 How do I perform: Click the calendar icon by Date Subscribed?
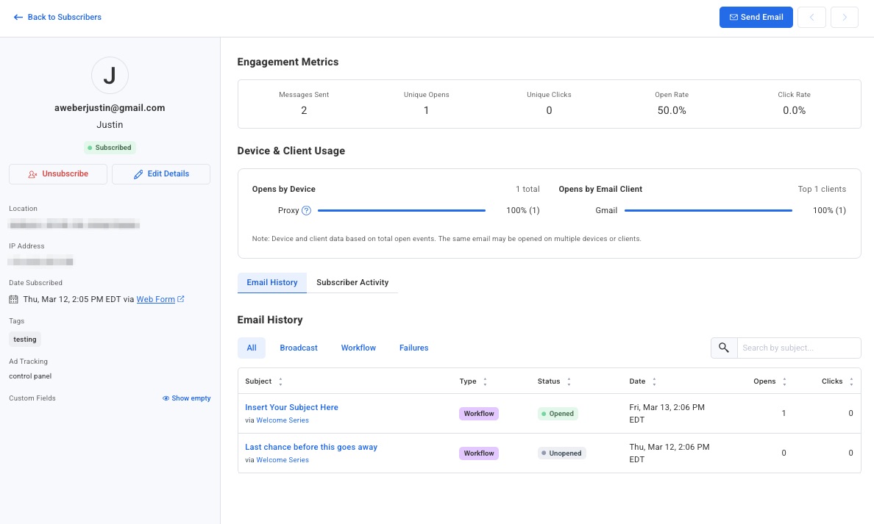[13, 300]
